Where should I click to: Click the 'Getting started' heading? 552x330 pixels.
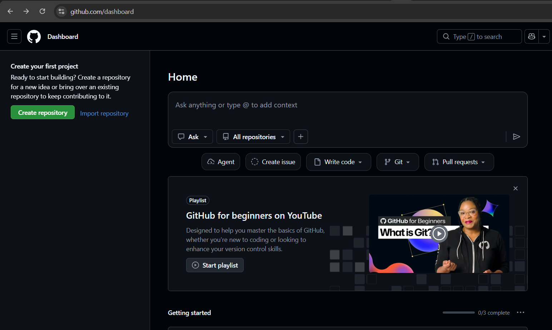189,313
